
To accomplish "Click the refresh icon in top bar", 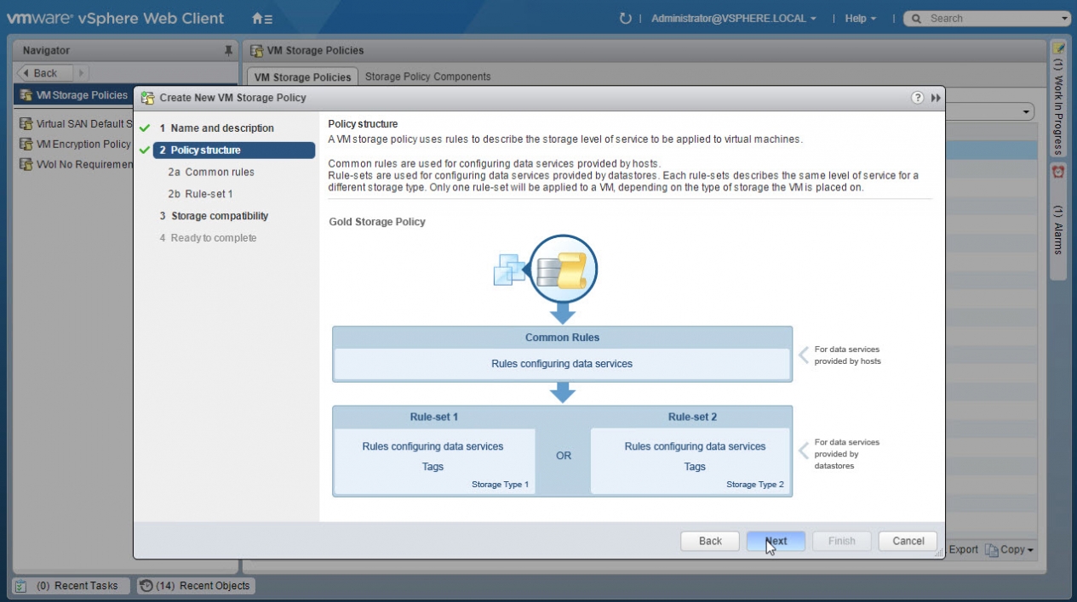I will click(626, 18).
